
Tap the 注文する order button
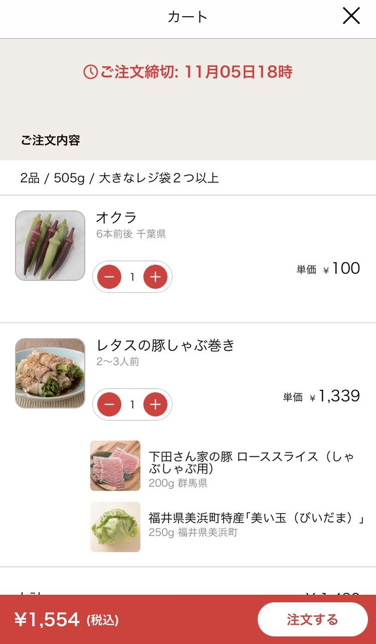pos(313,619)
